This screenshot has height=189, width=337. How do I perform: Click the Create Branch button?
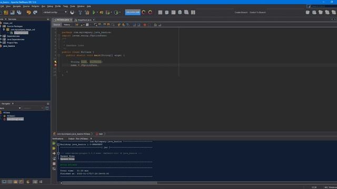click(241, 13)
